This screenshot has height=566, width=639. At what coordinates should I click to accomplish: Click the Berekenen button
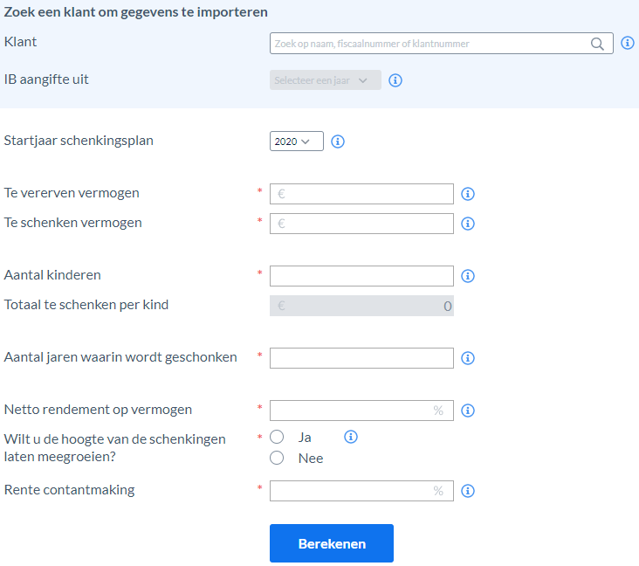(x=332, y=543)
